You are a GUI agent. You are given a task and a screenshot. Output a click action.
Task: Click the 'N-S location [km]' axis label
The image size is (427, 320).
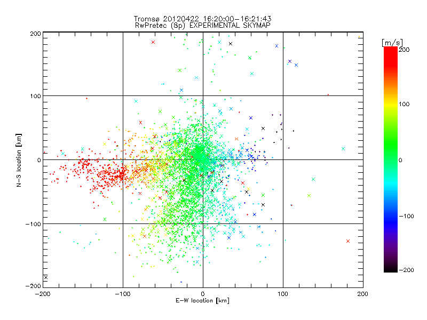coord(19,160)
